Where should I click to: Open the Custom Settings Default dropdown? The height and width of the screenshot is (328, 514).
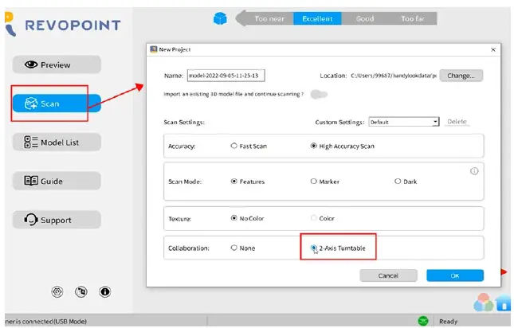(x=404, y=122)
